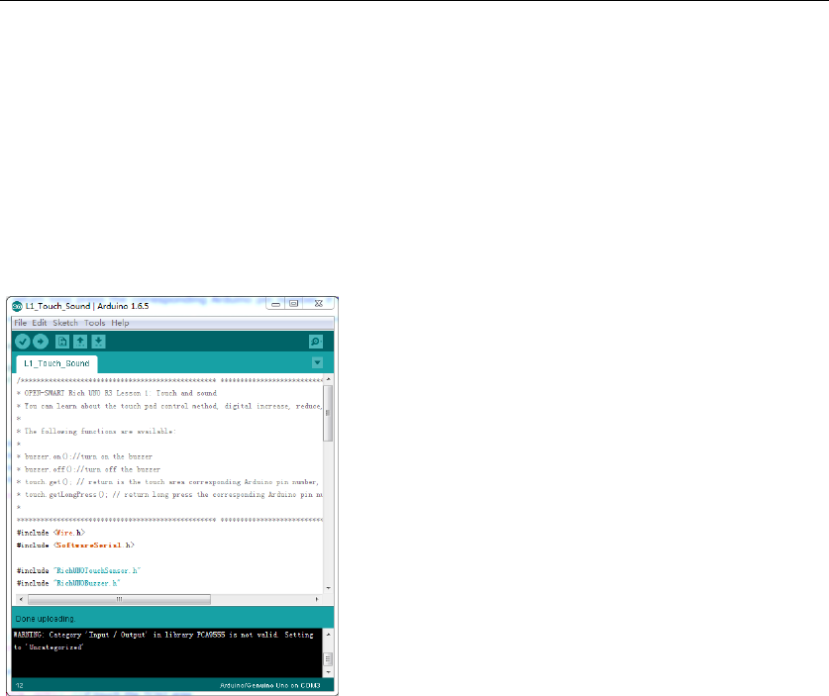Viewport: 829px width, 696px height.
Task: Open the Edit menu
Action: pyautogui.click(x=40, y=323)
